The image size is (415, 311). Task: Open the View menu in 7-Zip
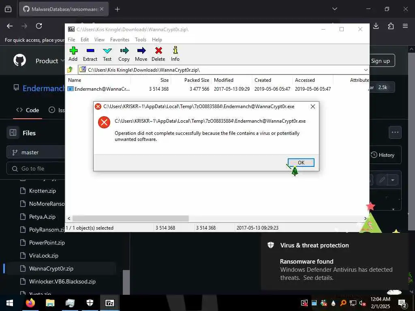click(100, 40)
